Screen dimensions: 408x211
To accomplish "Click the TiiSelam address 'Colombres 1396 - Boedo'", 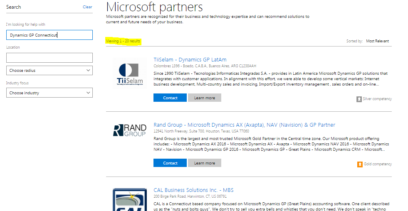I will [205, 66].
